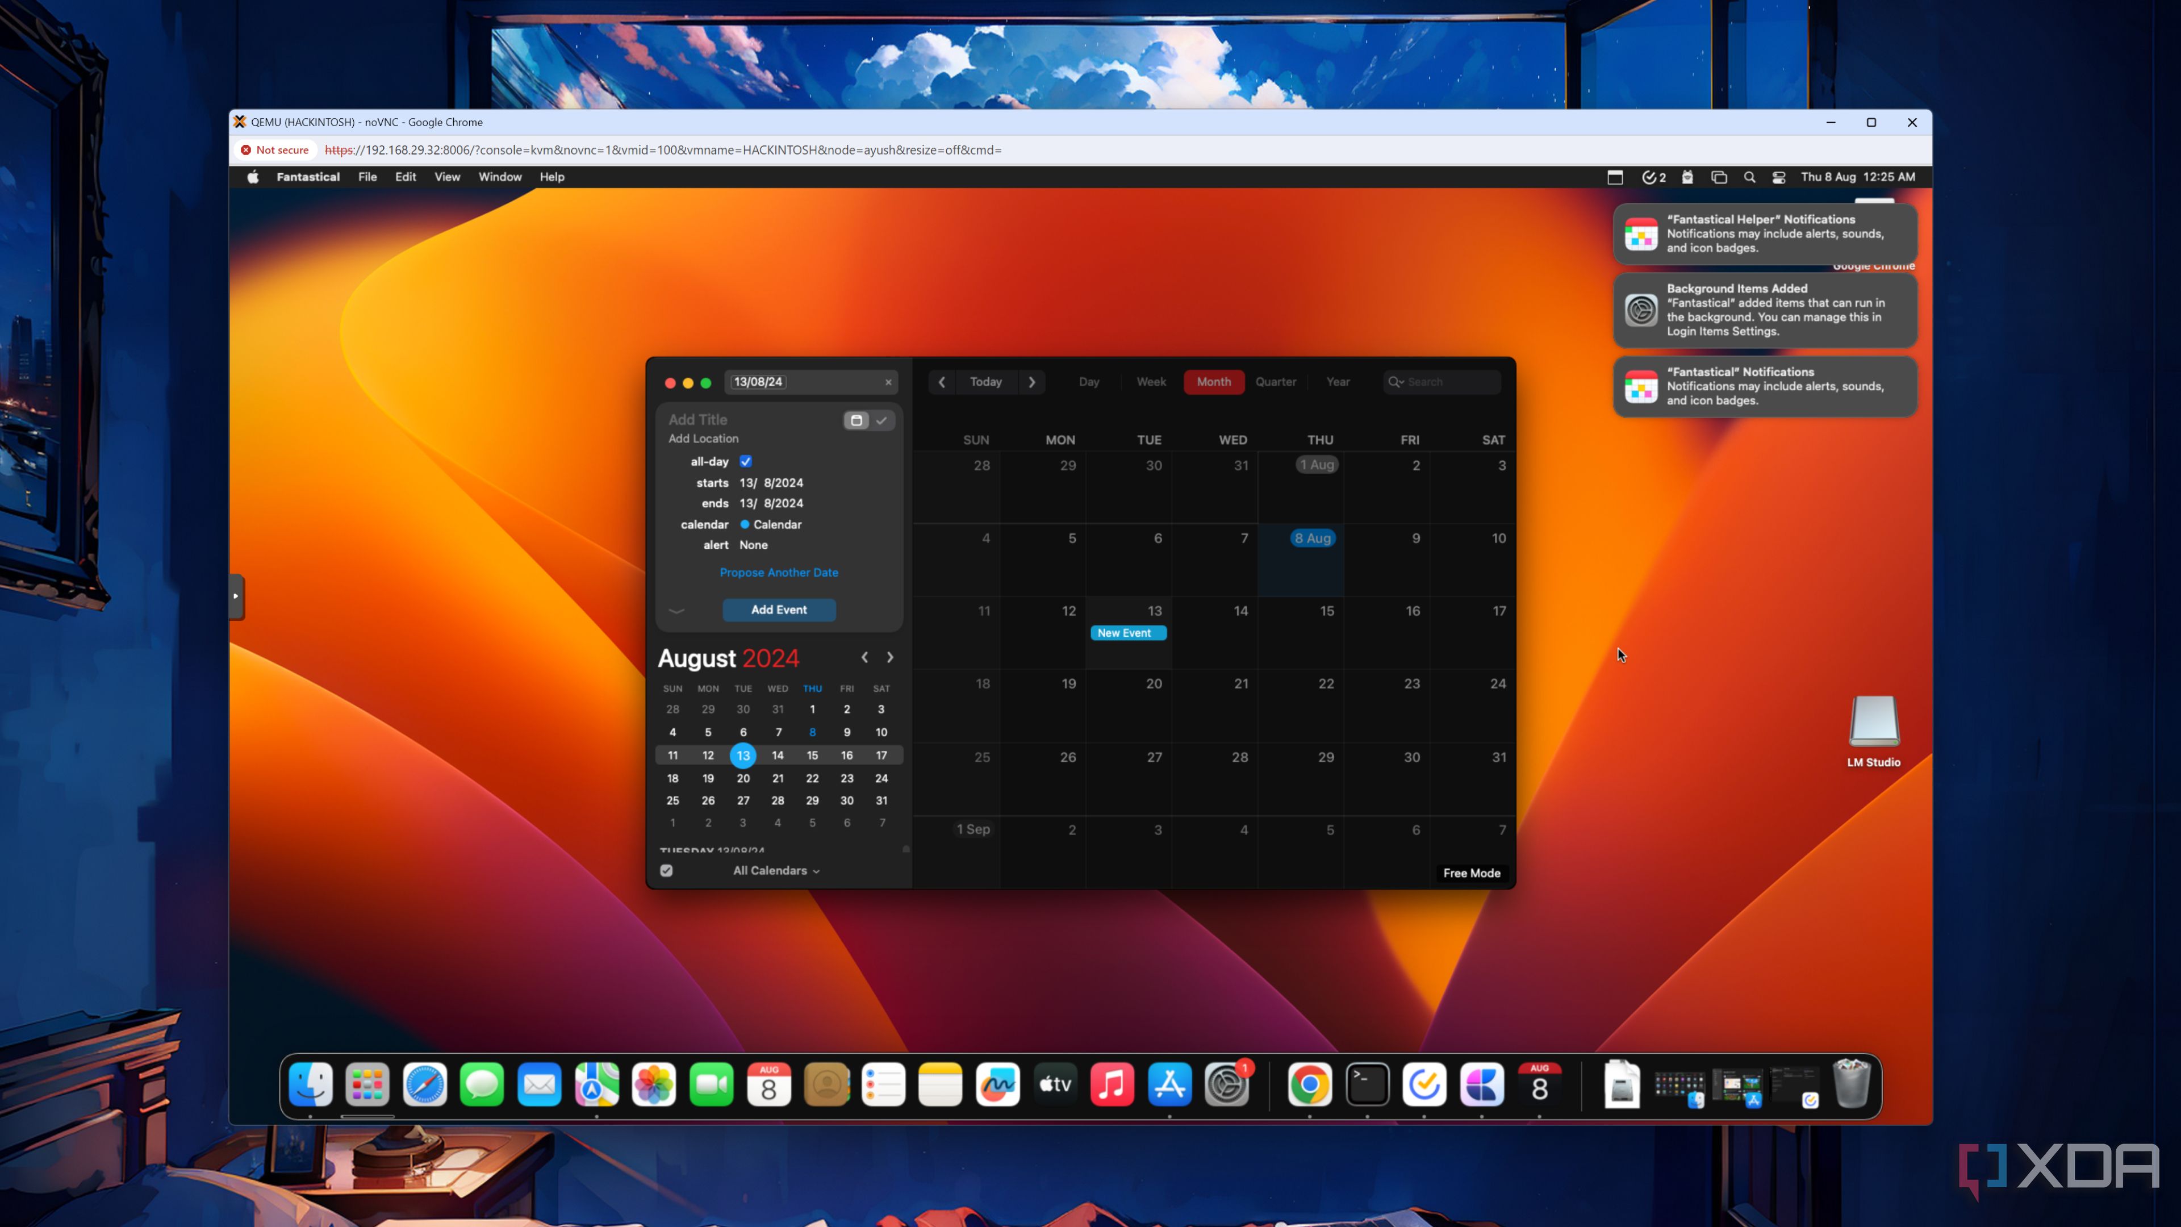Open Mail app in dock
This screenshot has width=2181, height=1227.
[540, 1085]
